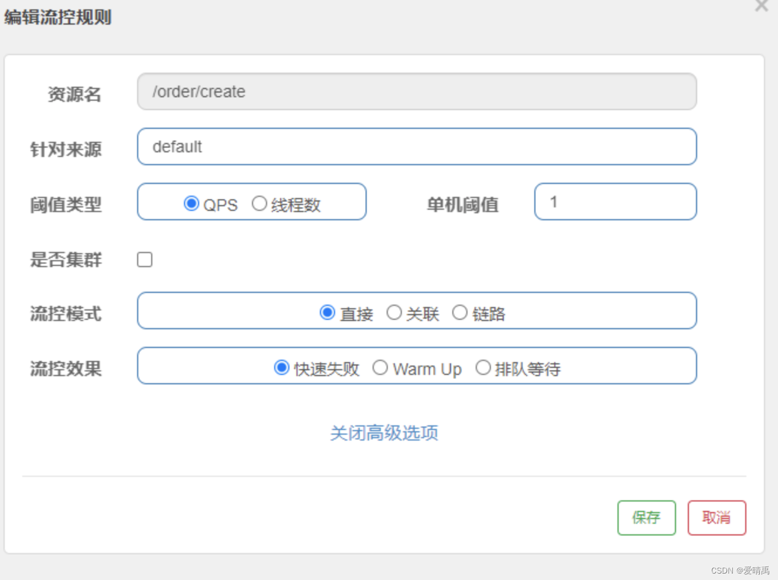This screenshot has width=778, height=580.
Task: Click the 编辑流控规则 dialog title
Action: (x=57, y=17)
